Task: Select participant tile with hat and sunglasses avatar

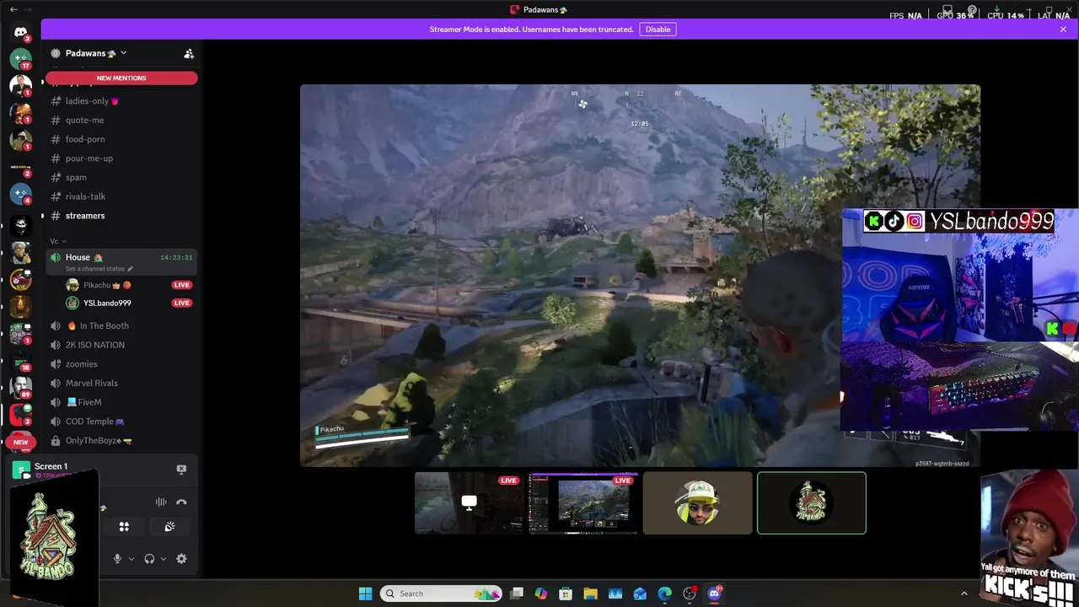Action: coord(697,502)
